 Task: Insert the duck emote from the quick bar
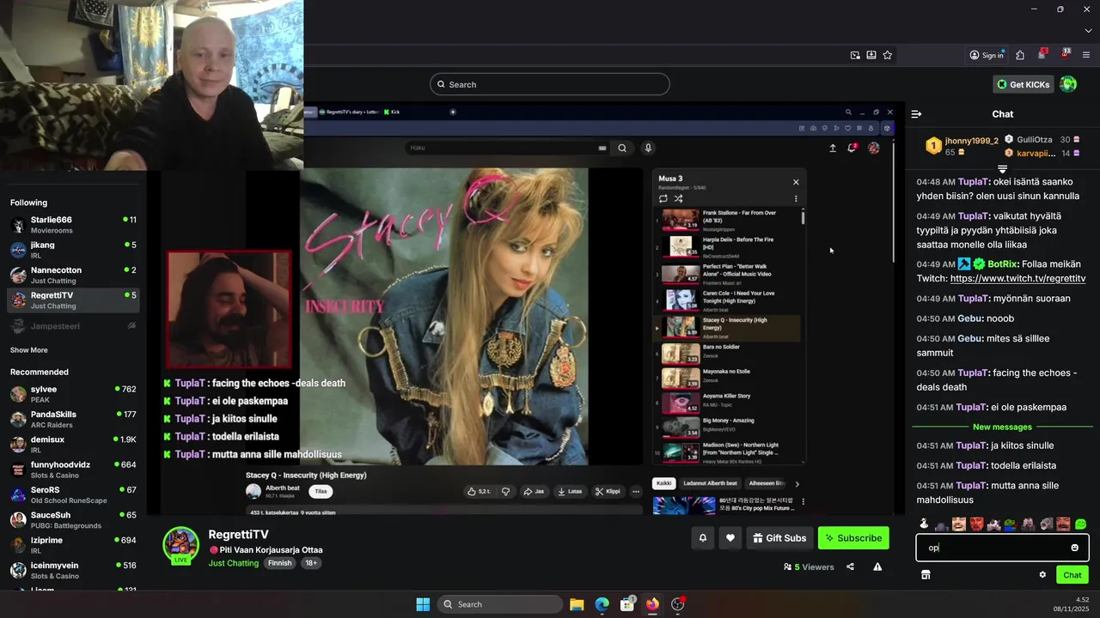[x=924, y=524]
